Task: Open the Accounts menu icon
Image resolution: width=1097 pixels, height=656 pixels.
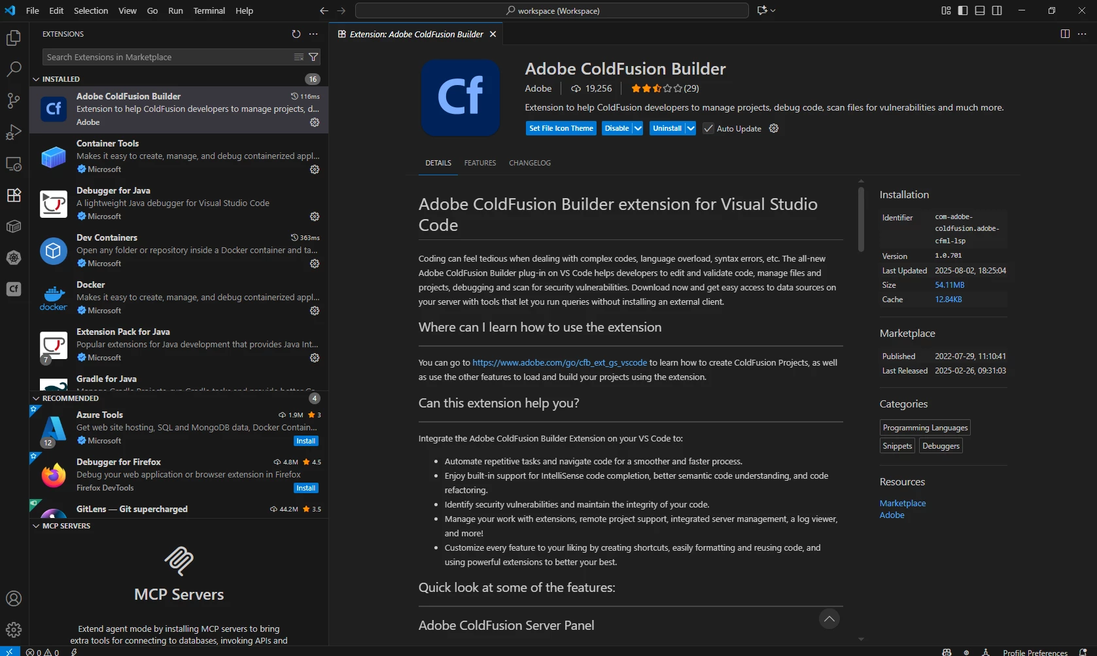Action: point(14,598)
